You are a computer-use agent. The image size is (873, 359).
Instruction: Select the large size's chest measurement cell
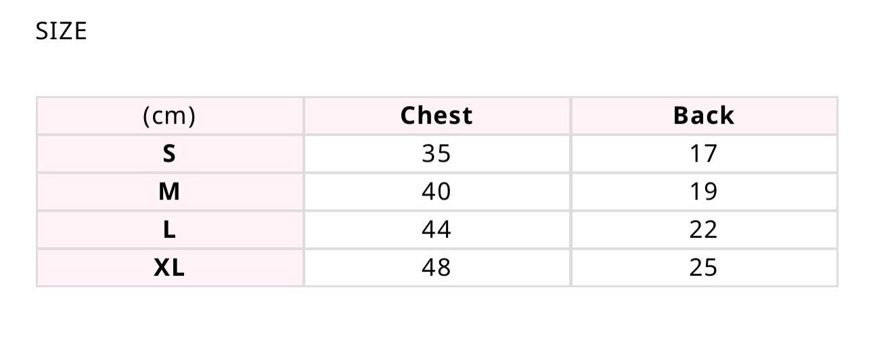436,230
